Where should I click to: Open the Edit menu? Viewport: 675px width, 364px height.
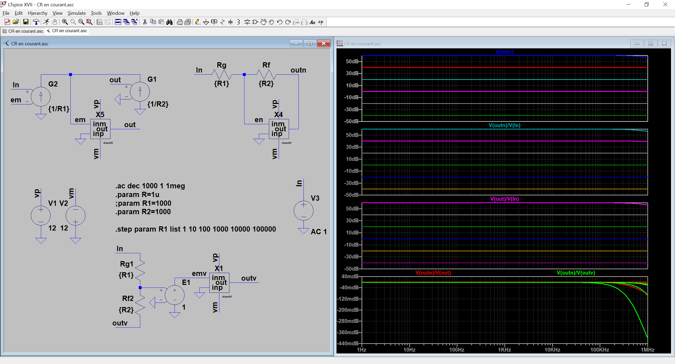click(18, 13)
